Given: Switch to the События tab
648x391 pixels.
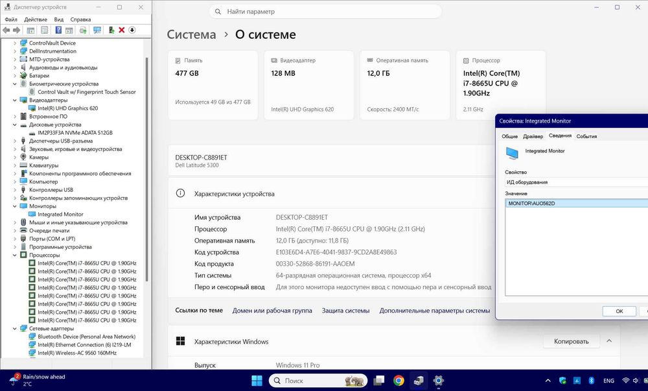Looking at the screenshot, I should (586, 136).
